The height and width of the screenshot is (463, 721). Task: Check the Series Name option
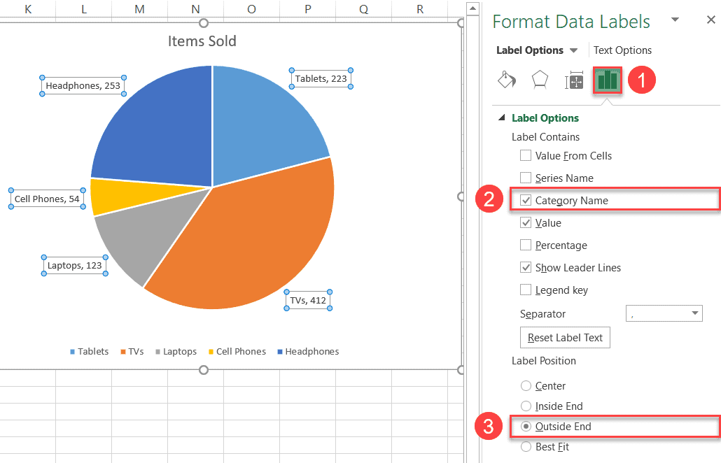coord(525,178)
